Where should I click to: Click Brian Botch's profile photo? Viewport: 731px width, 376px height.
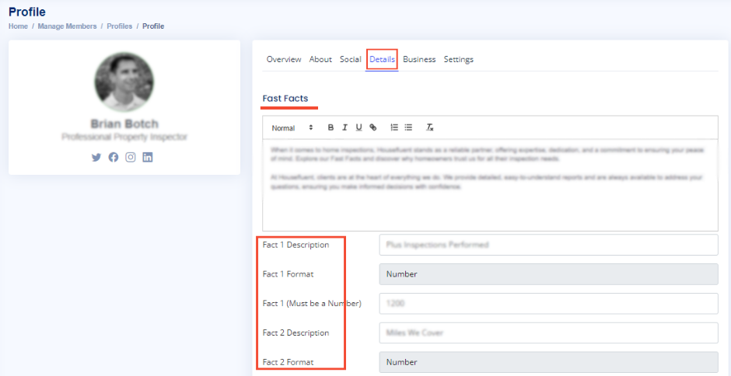124,82
